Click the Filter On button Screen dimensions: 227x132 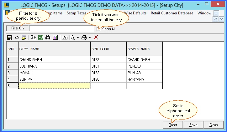tap(17, 28)
